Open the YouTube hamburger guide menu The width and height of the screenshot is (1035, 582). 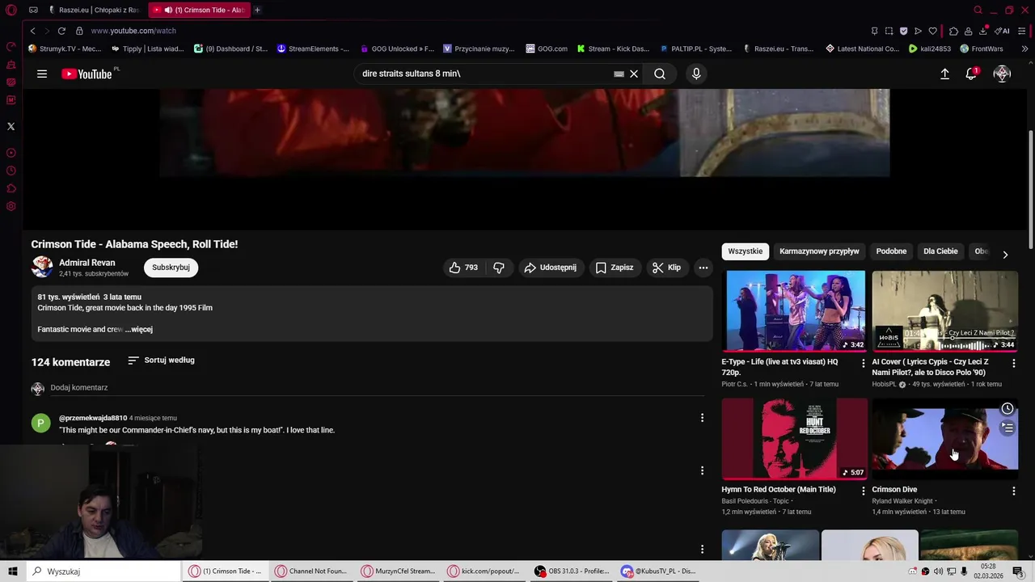coord(41,74)
